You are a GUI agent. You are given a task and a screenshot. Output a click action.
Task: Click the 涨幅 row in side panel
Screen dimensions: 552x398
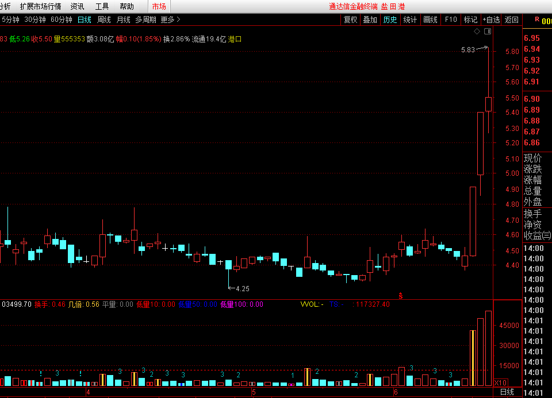click(532, 180)
